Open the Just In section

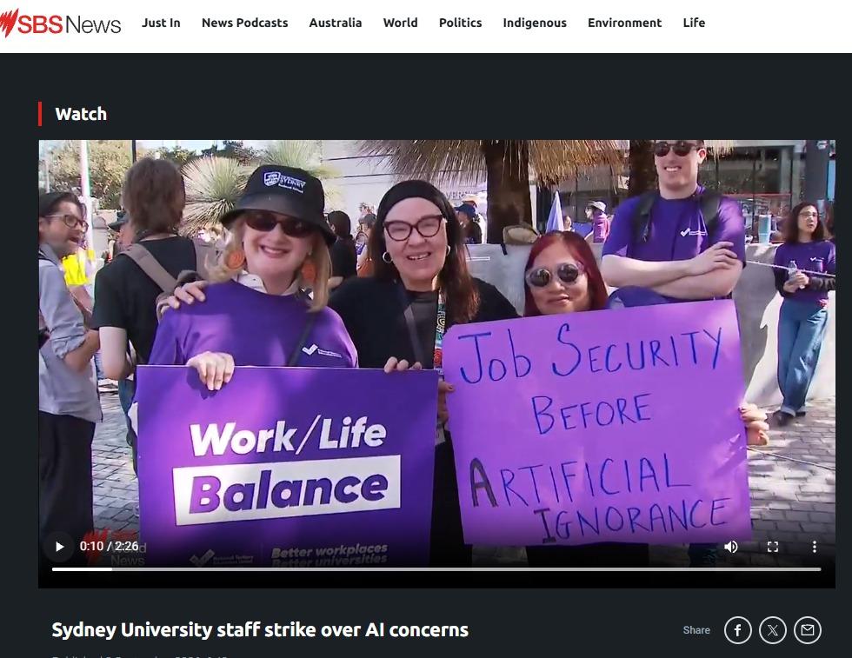coord(161,23)
